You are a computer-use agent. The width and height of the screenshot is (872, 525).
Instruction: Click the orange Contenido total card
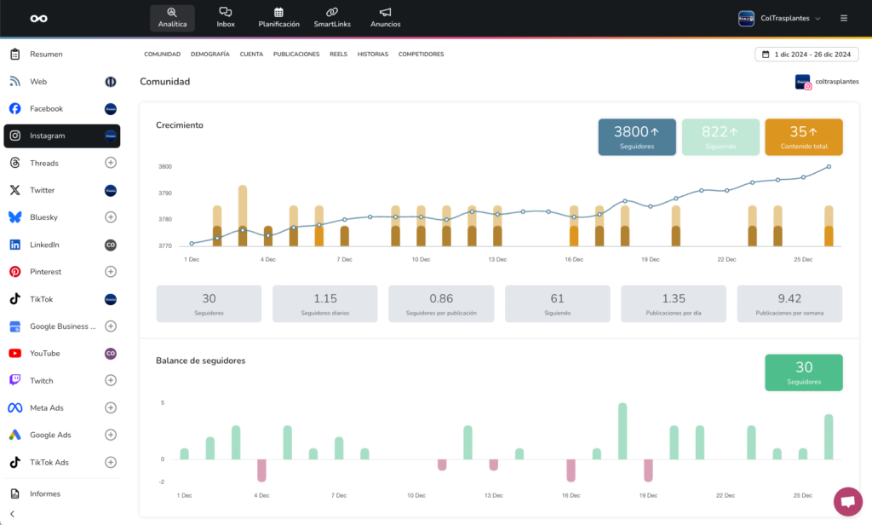804,137
